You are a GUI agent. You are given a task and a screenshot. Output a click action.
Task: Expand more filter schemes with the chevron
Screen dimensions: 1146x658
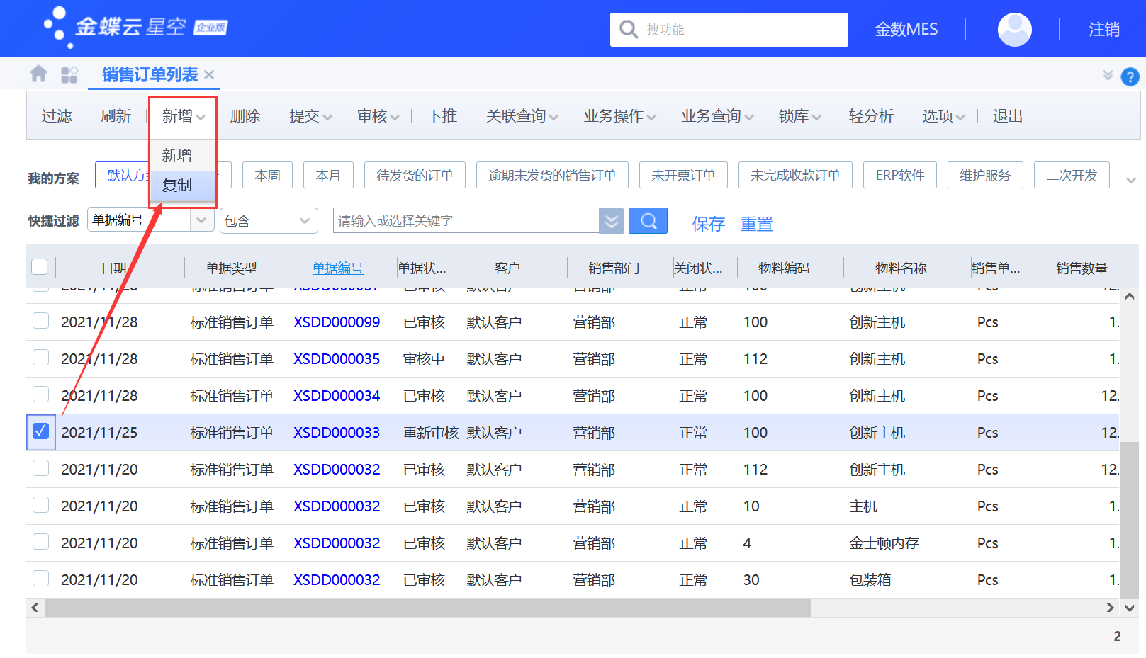[1131, 180]
